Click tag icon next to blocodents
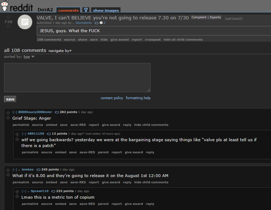271x210 pixels. tap(96, 23)
